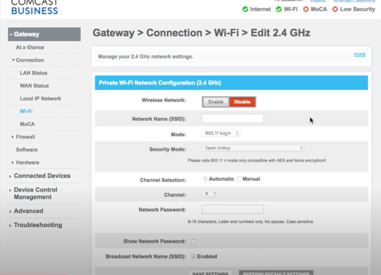Enable the wireless network
The image size is (381, 275).
coord(216,102)
